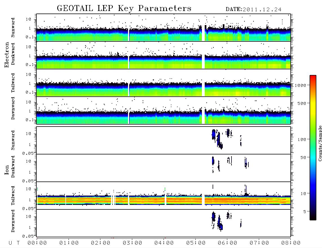Click the orange Ion Tailward spectrogram band
322x248 pixels.
coord(164,200)
